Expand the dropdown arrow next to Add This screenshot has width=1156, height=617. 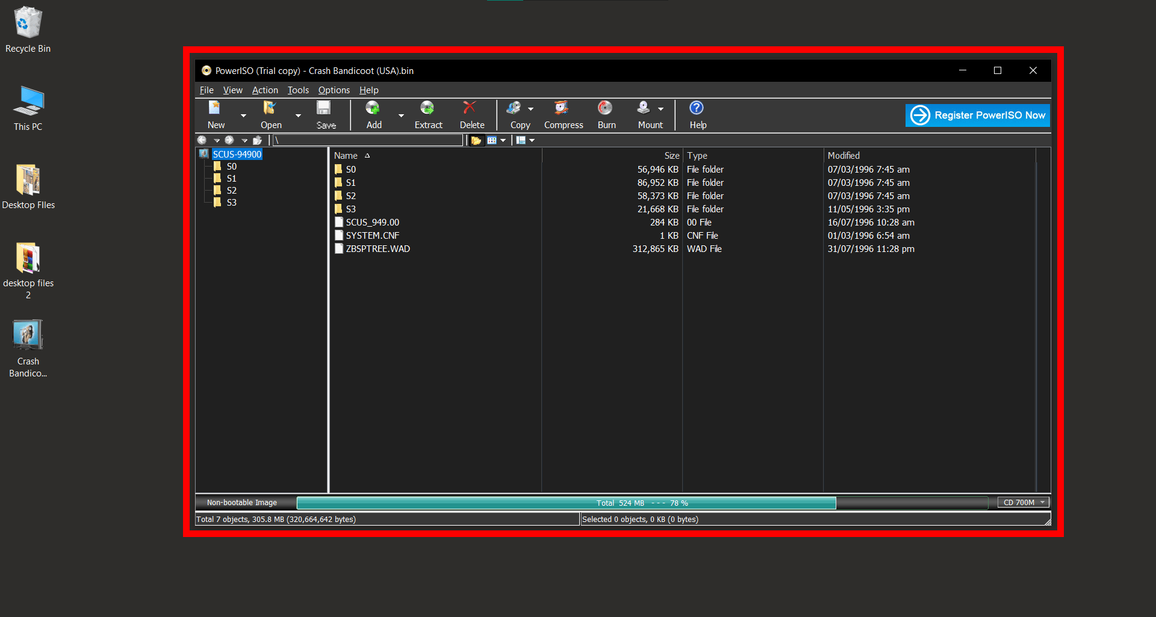[x=401, y=114]
